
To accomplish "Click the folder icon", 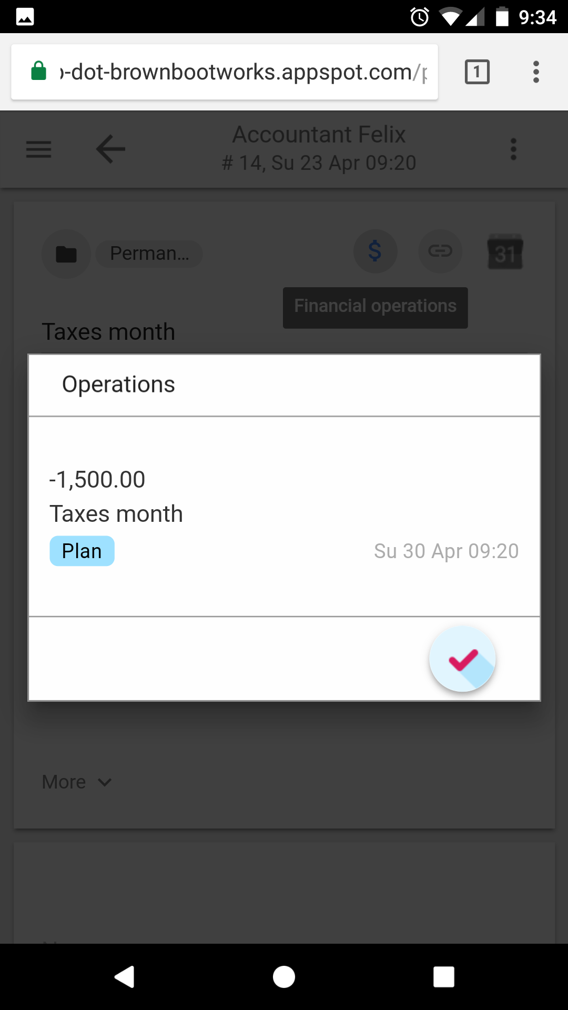I will click(x=66, y=254).
